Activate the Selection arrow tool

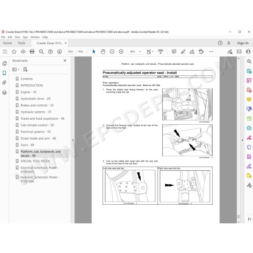(94, 52)
